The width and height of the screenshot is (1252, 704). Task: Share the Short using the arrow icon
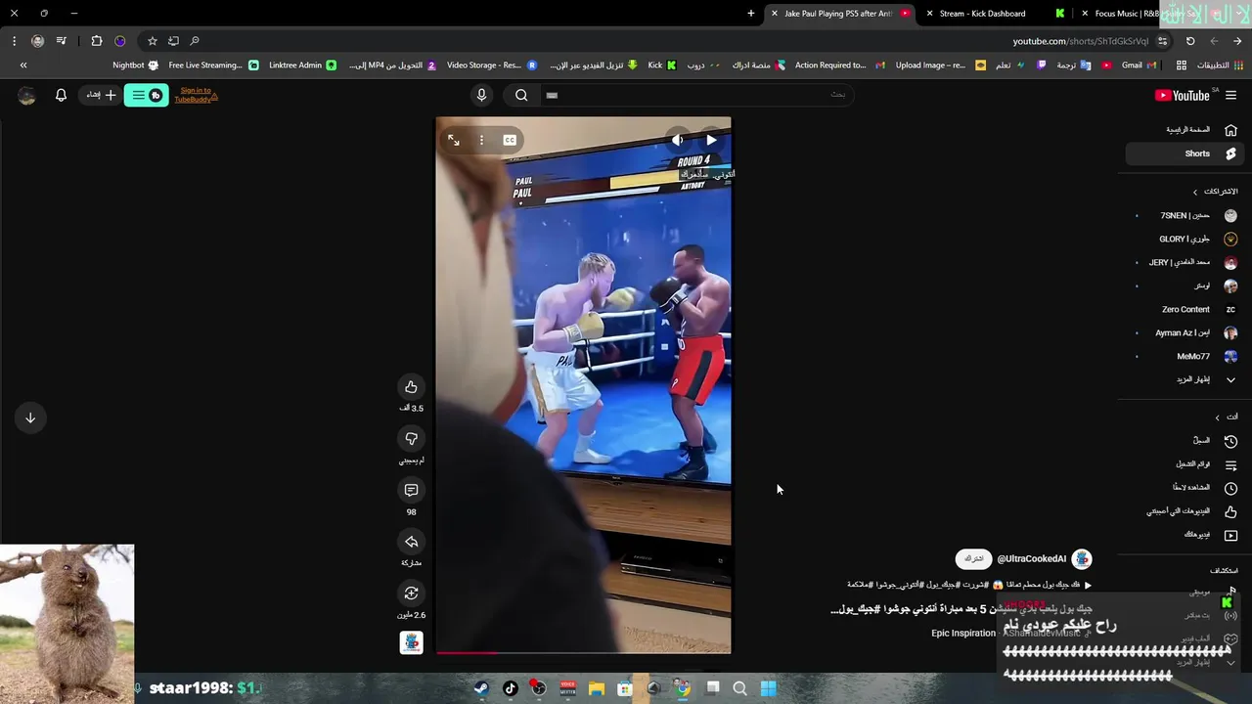pos(411,542)
